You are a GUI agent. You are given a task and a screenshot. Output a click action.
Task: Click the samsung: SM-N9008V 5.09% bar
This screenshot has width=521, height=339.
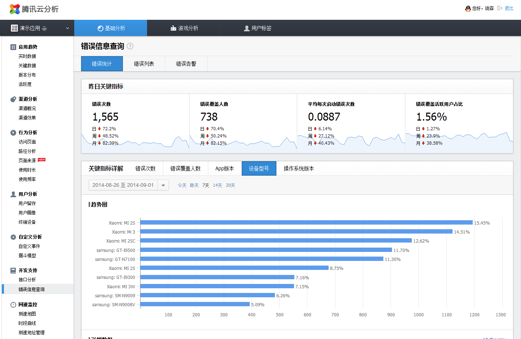(x=195, y=304)
